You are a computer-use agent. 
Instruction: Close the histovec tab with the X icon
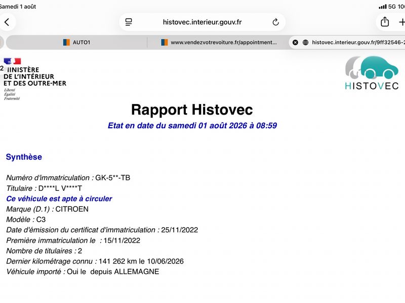point(295,42)
